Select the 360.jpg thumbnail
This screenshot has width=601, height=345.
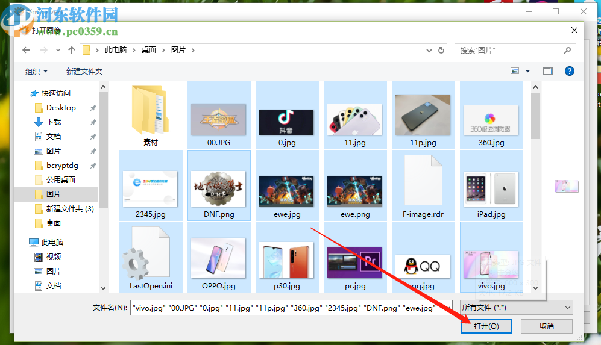pos(491,120)
